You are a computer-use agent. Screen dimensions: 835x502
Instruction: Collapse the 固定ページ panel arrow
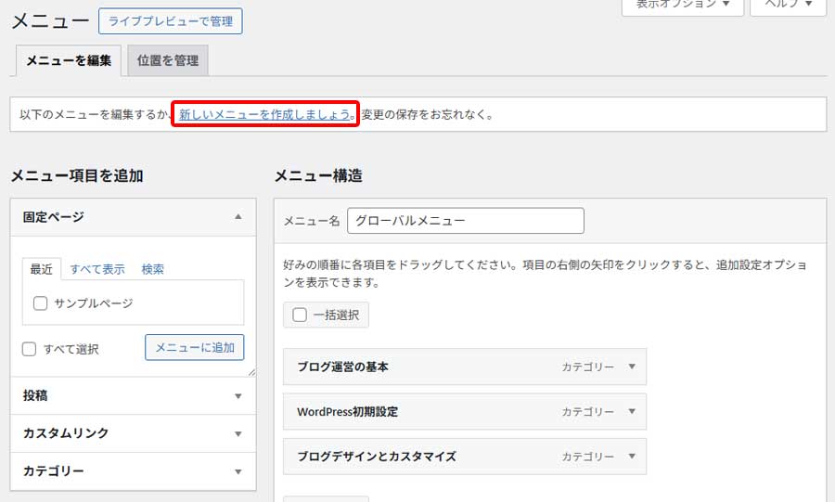(x=238, y=217)
